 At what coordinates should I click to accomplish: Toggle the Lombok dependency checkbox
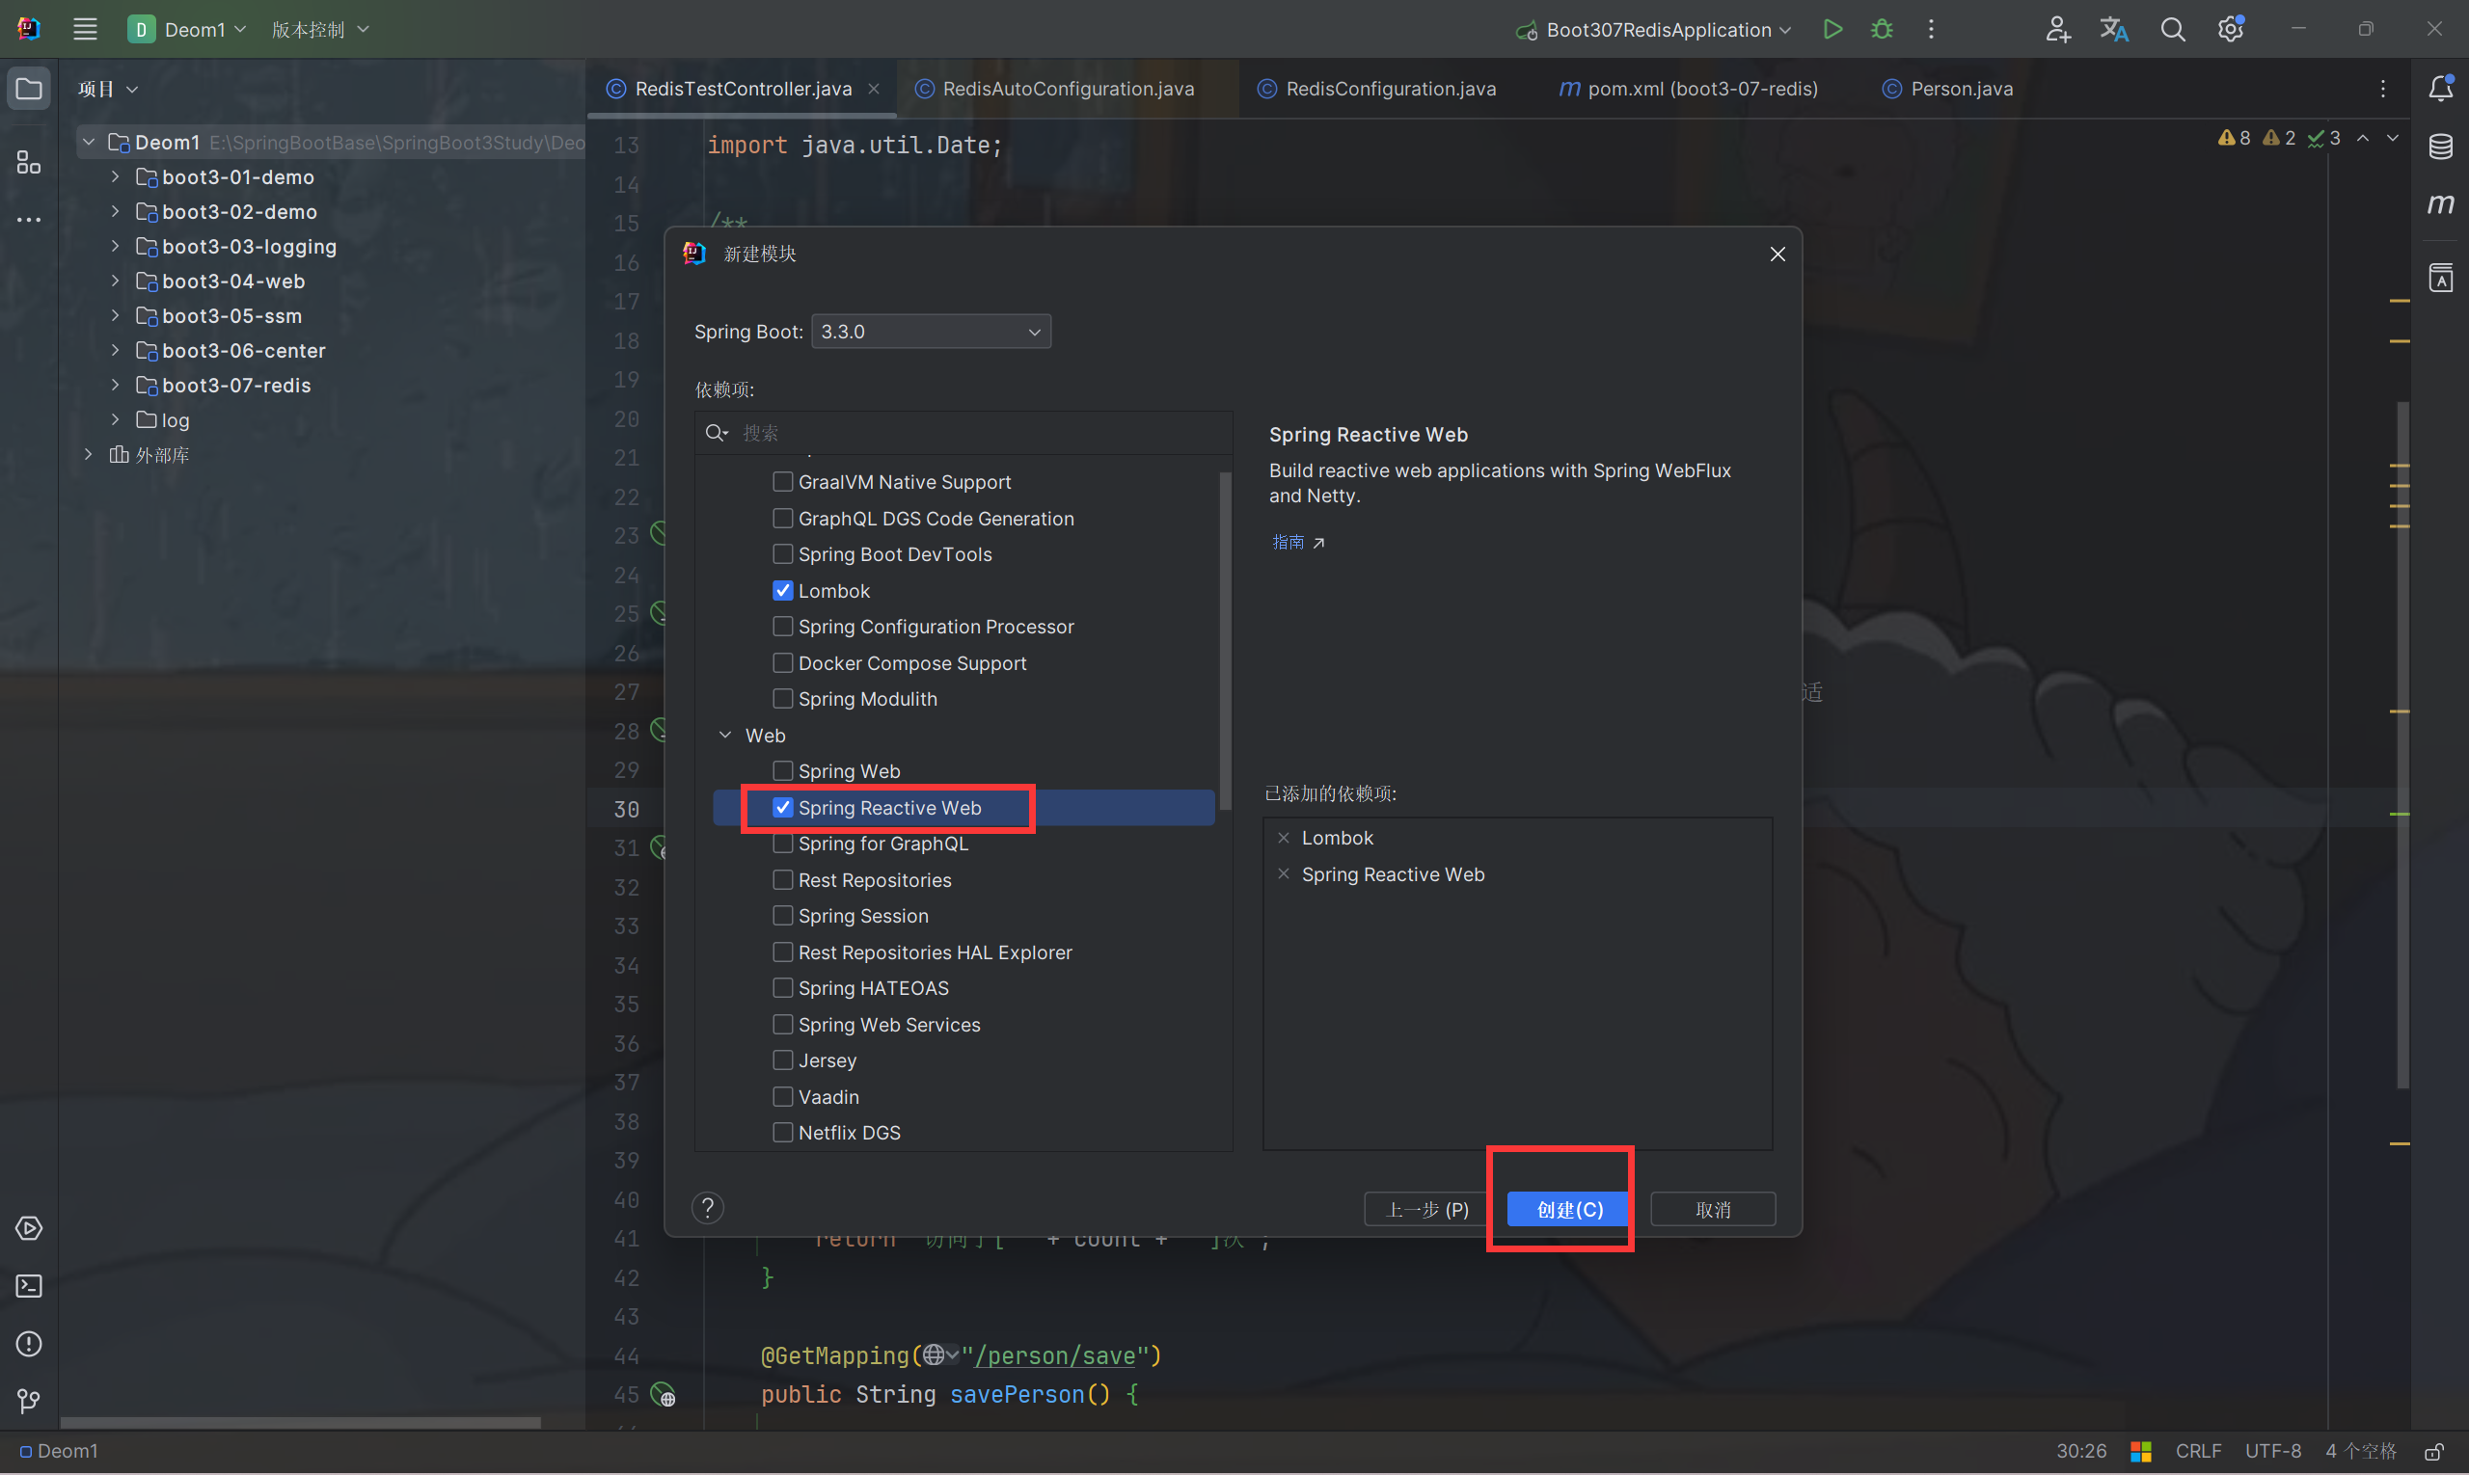pyautogui.click(x=779, y=590)
